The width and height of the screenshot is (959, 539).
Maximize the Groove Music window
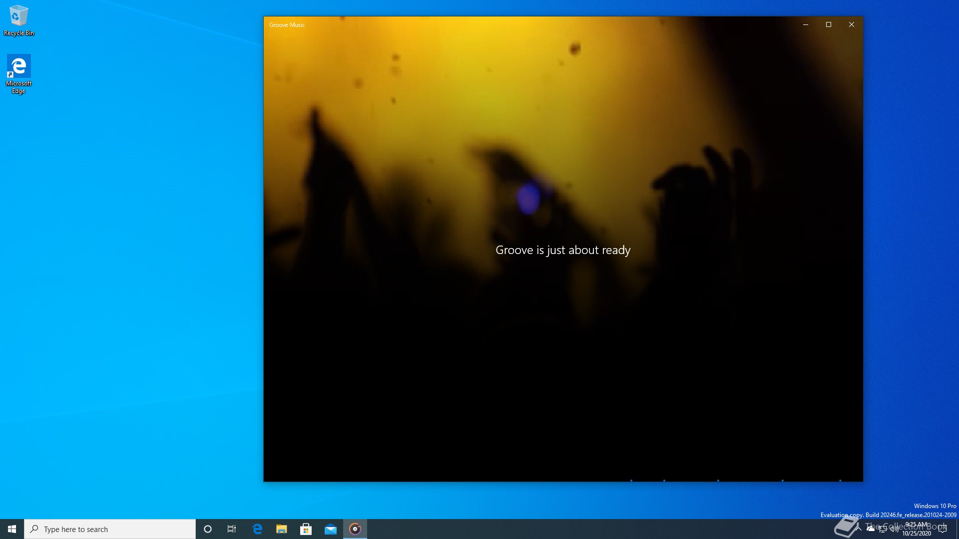click(829, 24)
